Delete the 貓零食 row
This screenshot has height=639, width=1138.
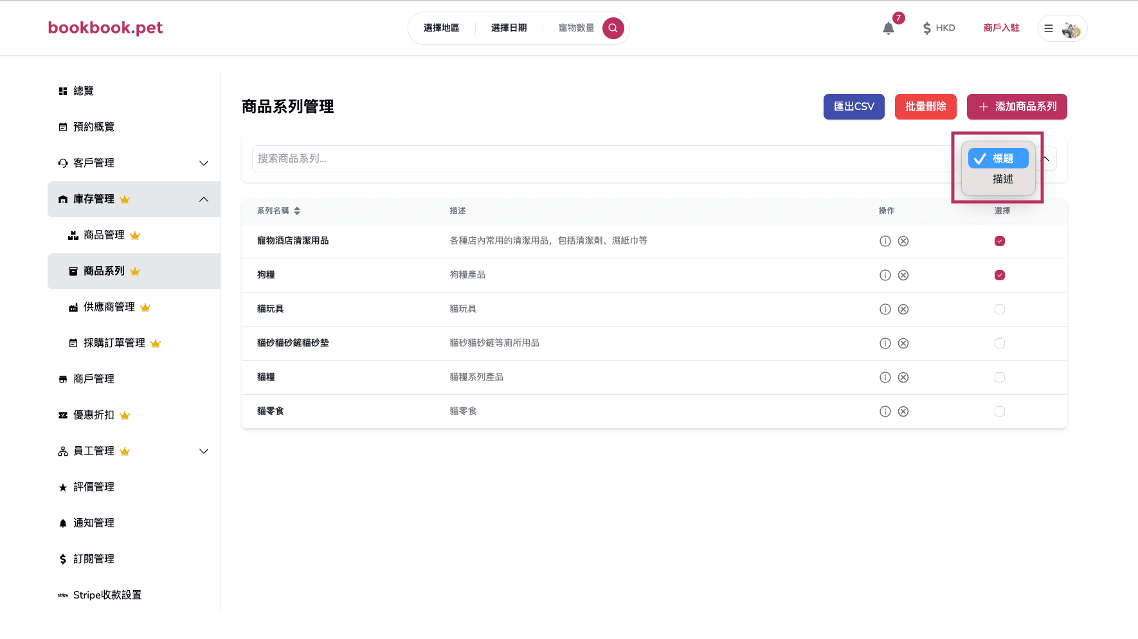[x=903, y=411]
